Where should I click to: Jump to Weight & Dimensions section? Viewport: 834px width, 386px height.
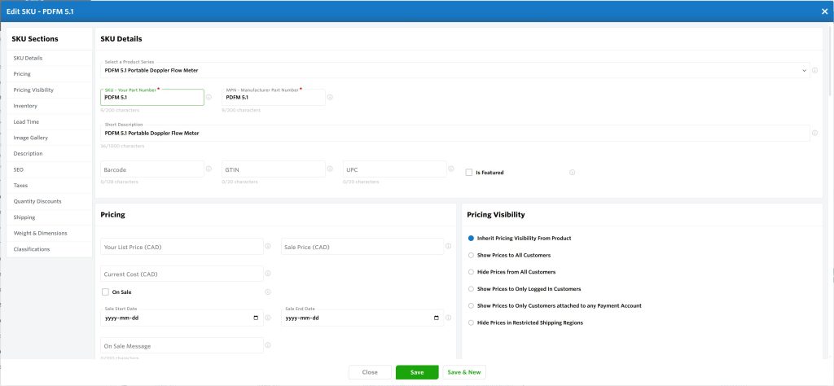click(41, 233)
